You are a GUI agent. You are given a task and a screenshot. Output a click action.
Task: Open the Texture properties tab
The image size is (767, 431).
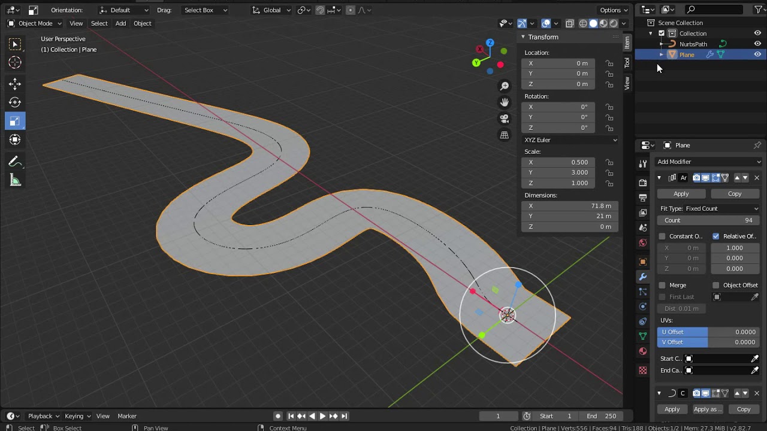(643, 371)
